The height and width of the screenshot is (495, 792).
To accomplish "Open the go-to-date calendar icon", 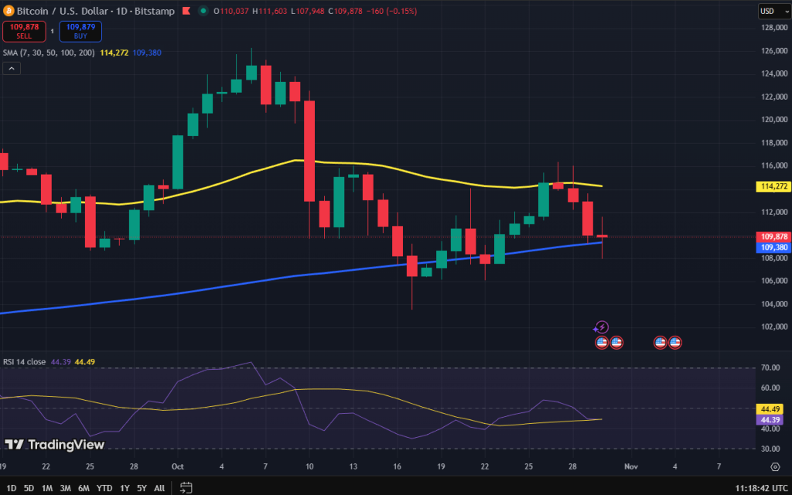I will (186, 487).
